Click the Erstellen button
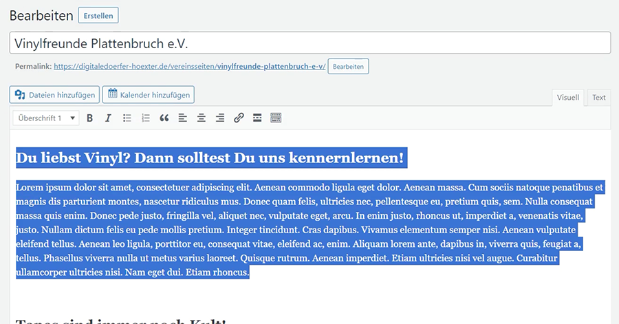The width and height of the screenshot is (619, 324). 98,15
